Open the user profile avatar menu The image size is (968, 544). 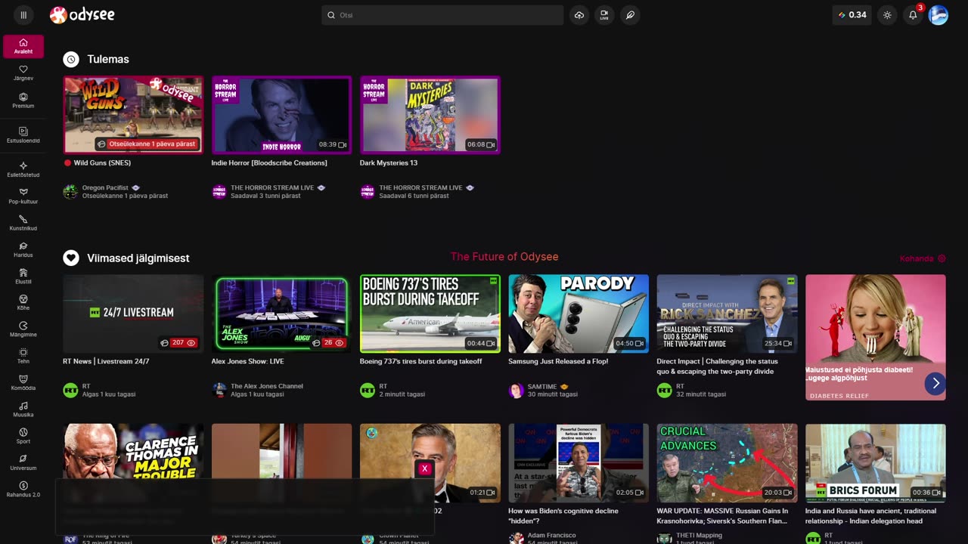click(939, 15)
